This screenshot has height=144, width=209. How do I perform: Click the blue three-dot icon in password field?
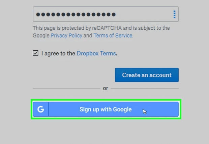(174, 15)
